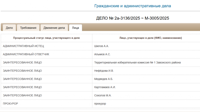The height and width of the screenshot is (112, 200).
Task: Select ЗАИНТЕРЕСОВАННОЕ ЛИЦО status next to Соколов М.А.
Action: click(22, 95)
